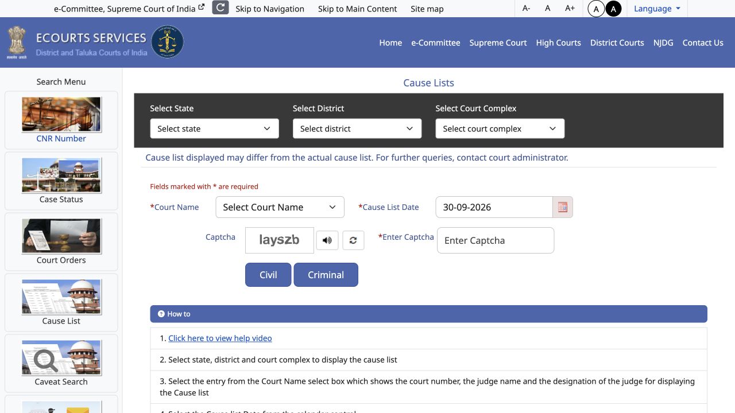Click the eCourts scales of justice logo

tap(167, 42)
